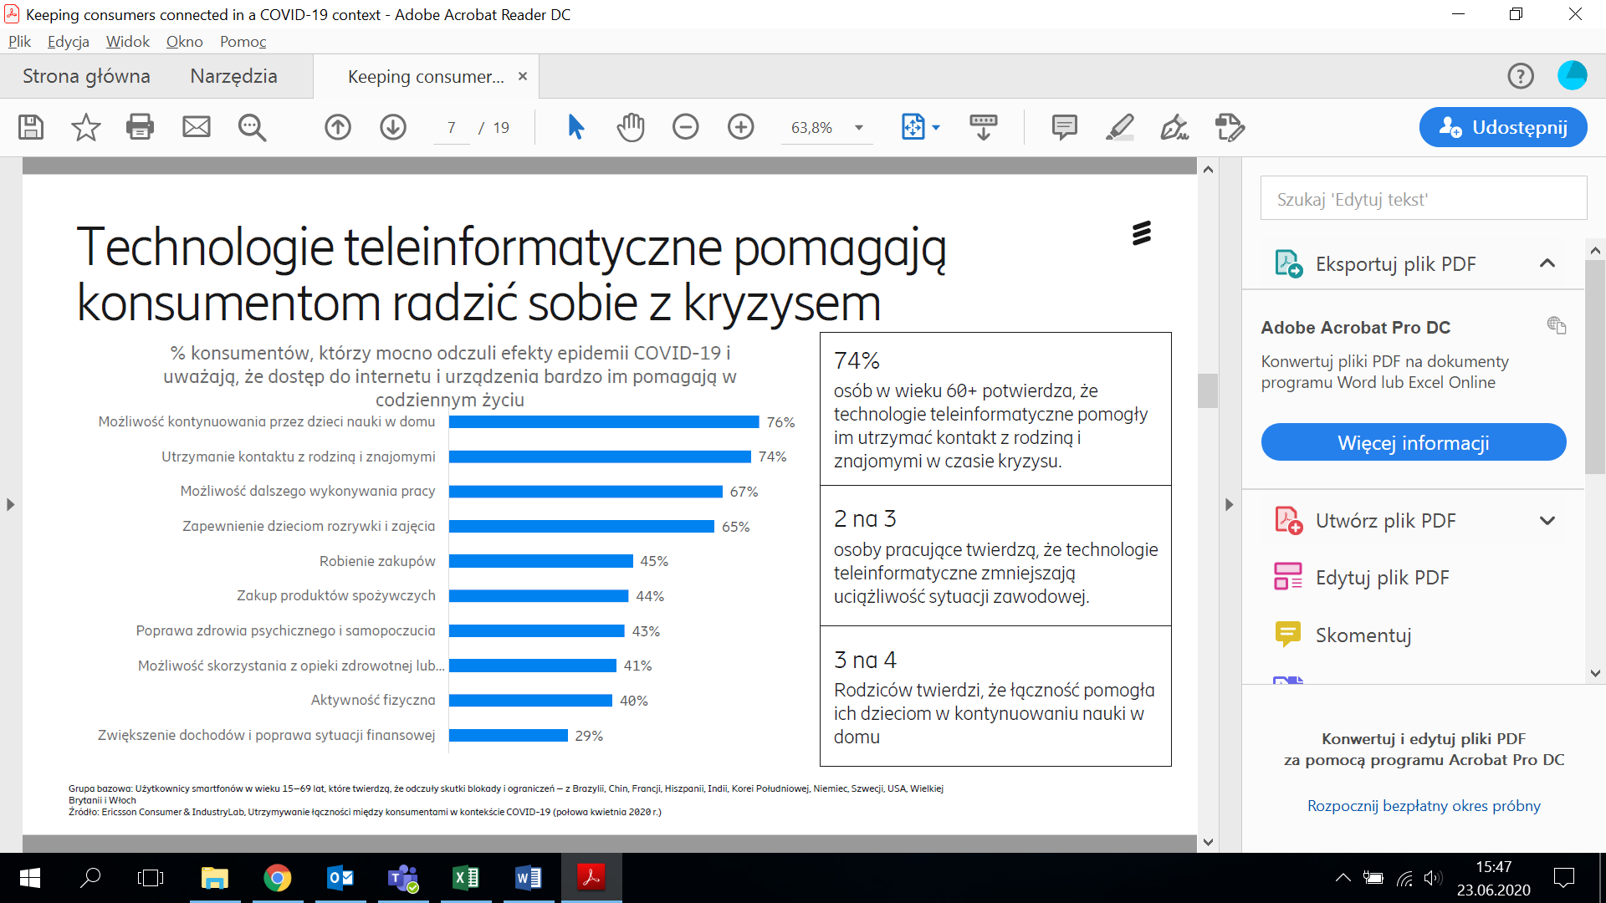
Task: Zoom out with minus icon
Action: 685,127
